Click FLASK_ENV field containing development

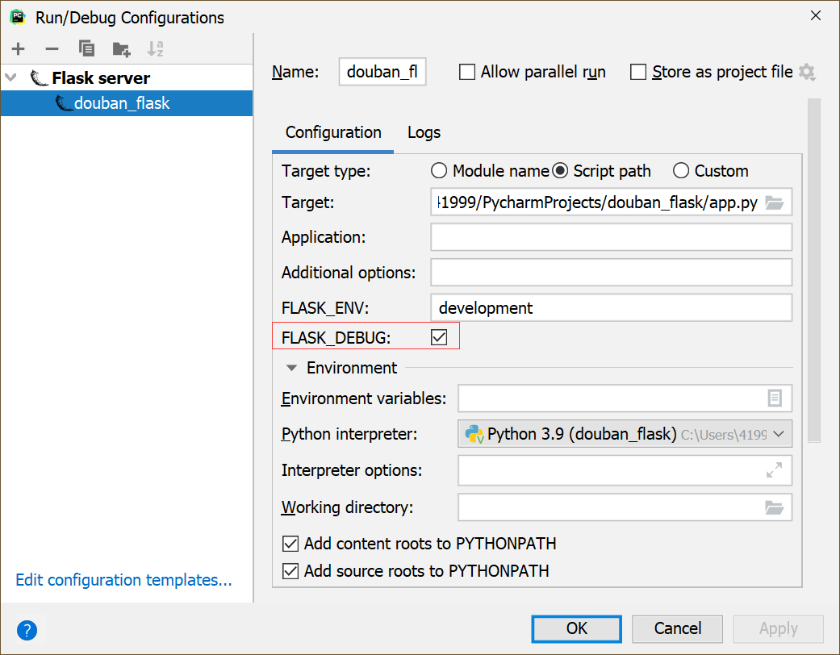612,308
